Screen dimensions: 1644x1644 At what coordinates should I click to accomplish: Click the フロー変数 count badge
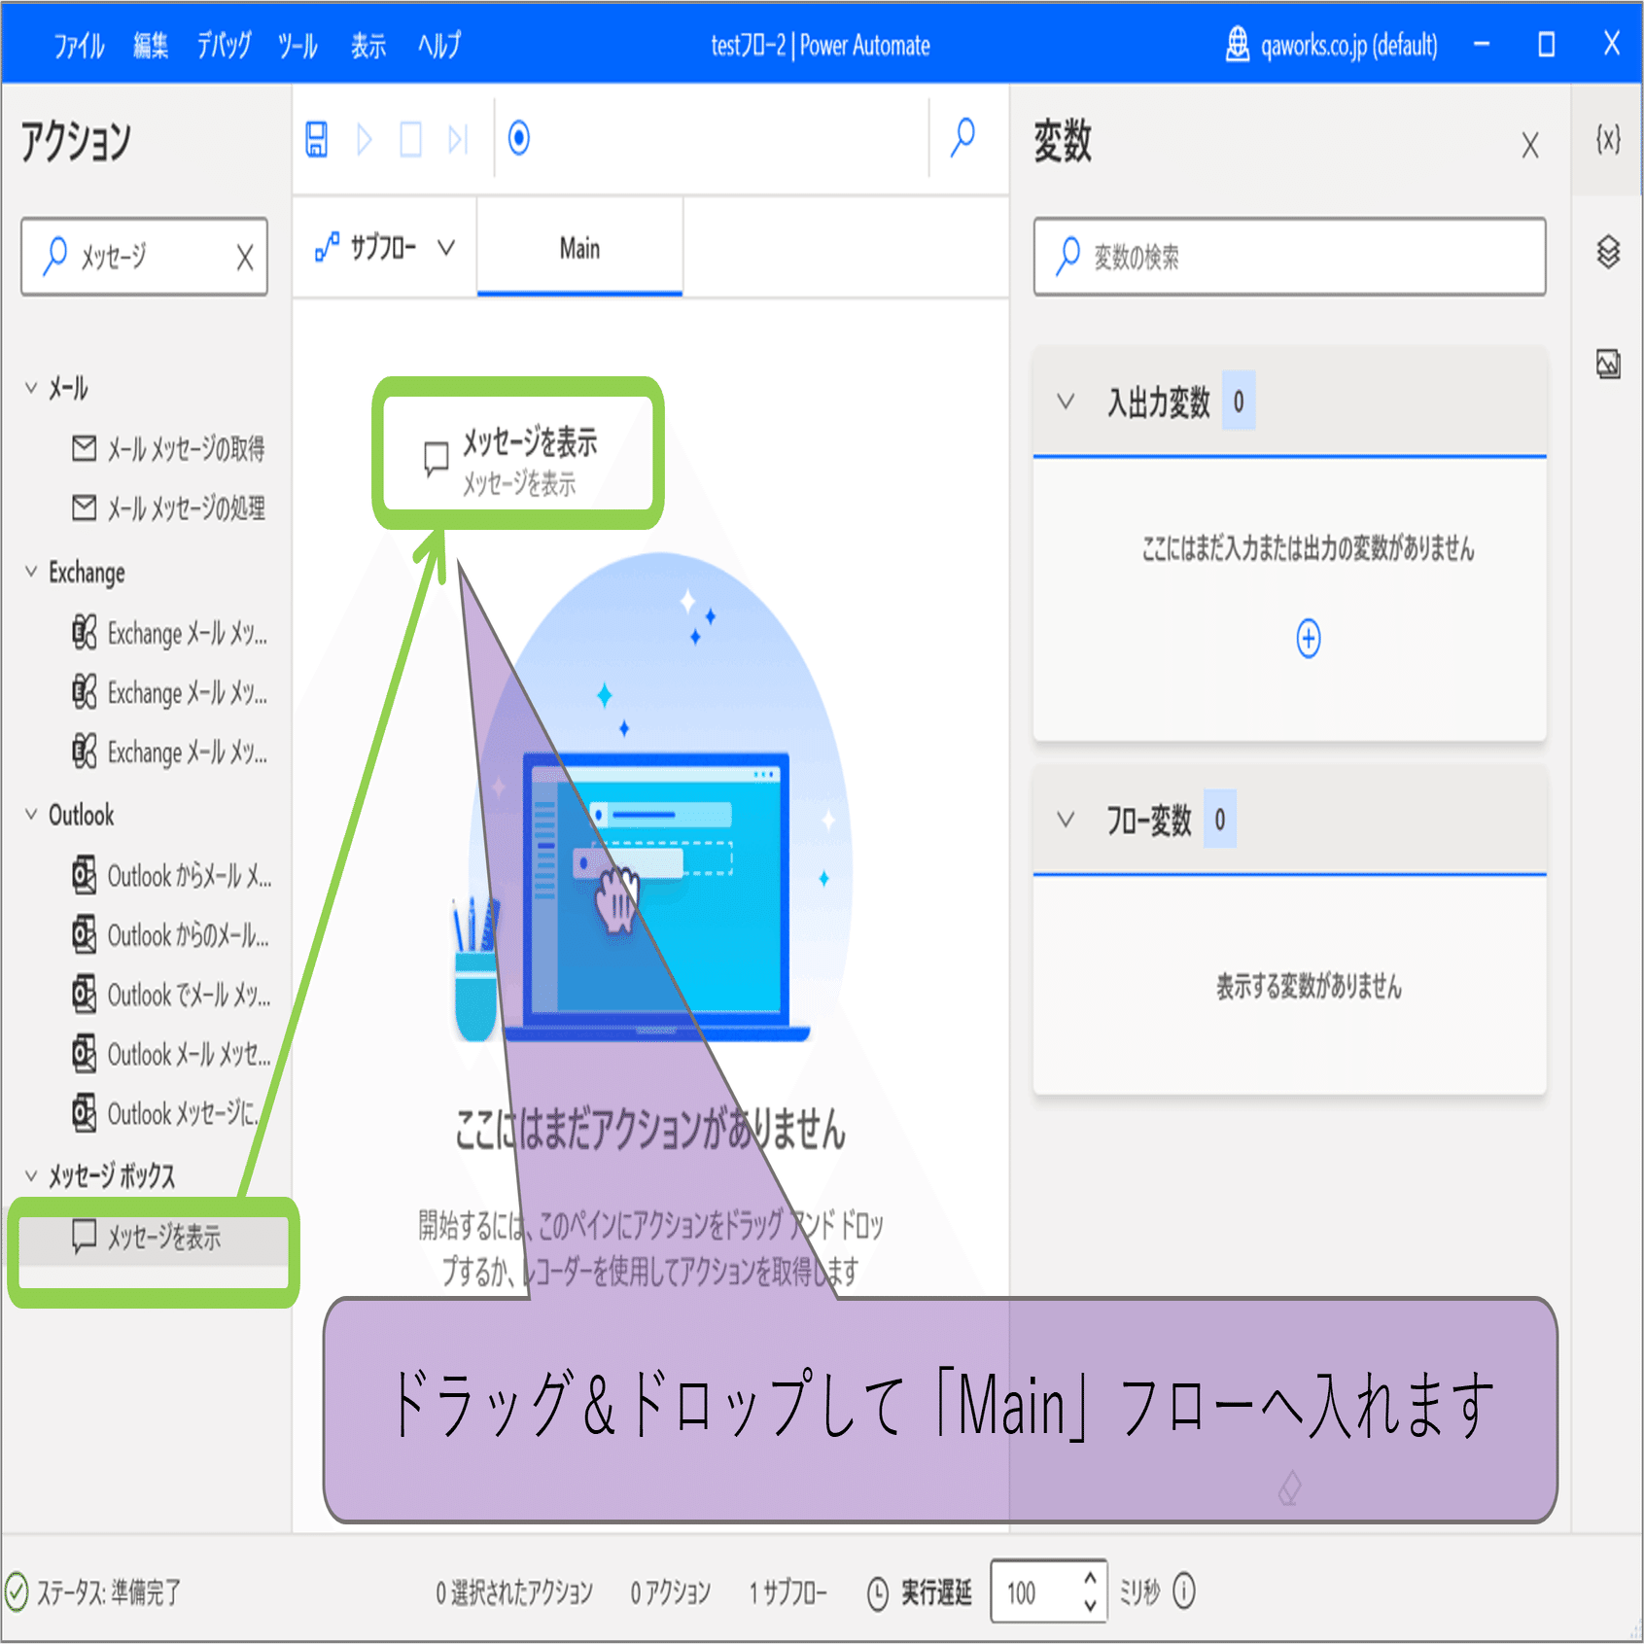pos(1220,819)
